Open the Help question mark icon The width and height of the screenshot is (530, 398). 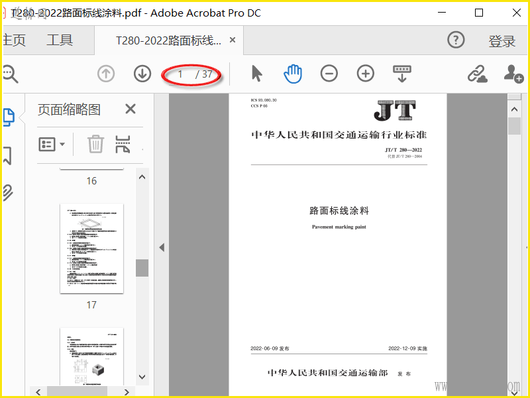pyautogui.click(x=456, y=40)
